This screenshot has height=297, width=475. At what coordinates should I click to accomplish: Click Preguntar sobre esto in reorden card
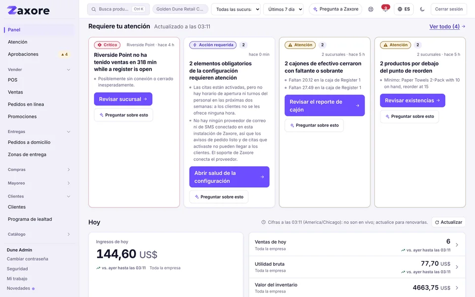pos(409,116)
